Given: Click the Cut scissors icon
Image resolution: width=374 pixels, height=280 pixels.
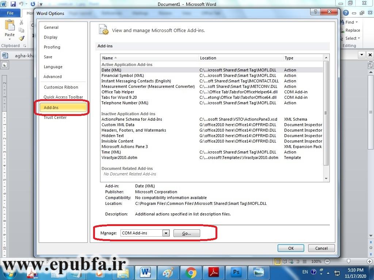Looking at the screenshot, I should tap(22, 23).
